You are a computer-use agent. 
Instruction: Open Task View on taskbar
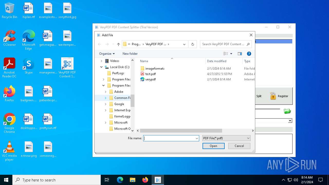pos(107,180)
